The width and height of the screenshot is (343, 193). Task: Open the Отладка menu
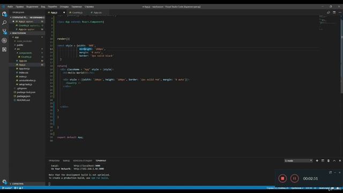pos(64,7)
